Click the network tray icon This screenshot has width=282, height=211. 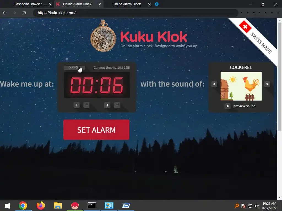tap(250, 206)
